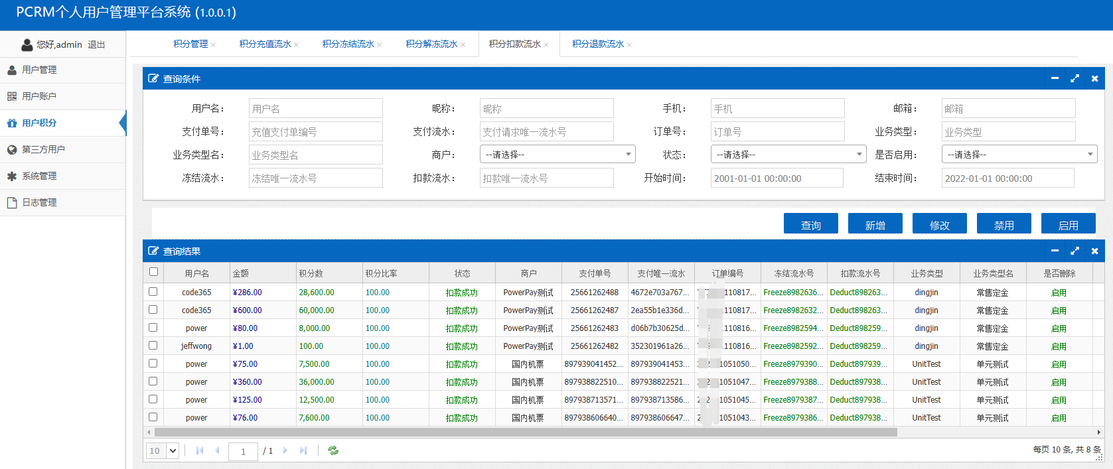1113x469 pixels.
Task: Switch to the 积分充值流水 tab
Action: tap(265, 44)
